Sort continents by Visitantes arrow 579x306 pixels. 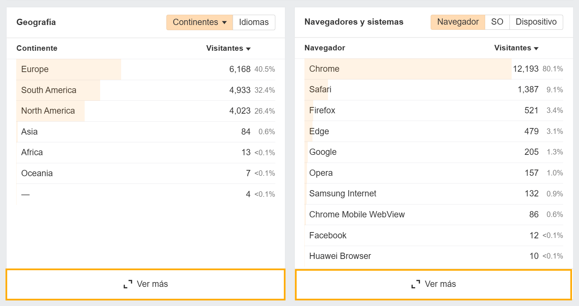(x=248, y=49)
